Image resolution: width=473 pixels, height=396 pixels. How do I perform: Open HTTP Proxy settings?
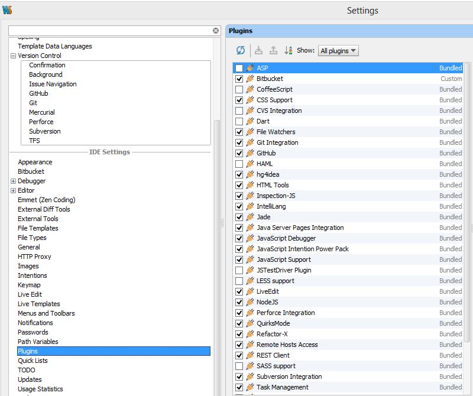pos(34,257)
